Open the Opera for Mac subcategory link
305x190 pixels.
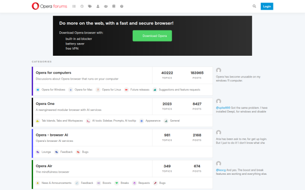(x=83, y=90)
